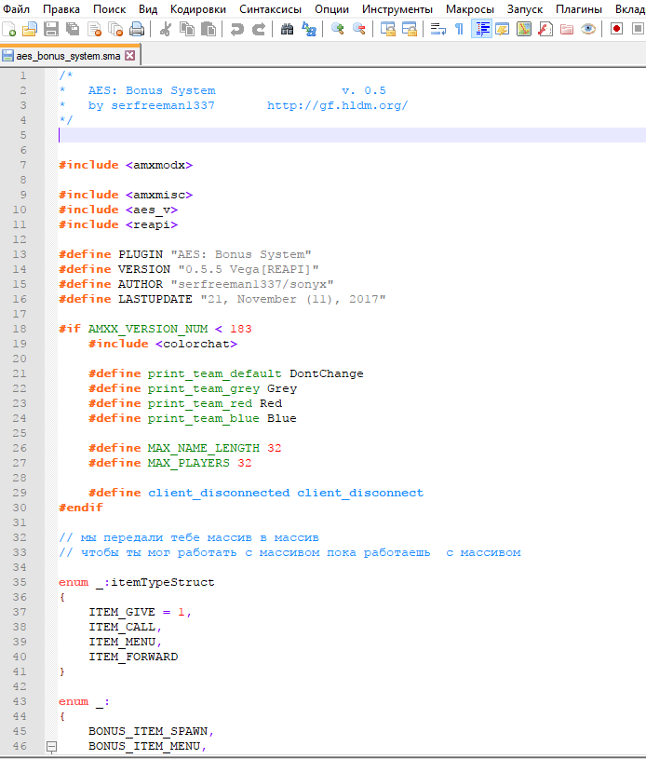Save the current file with the floppy icon
Screen dimensions: 646x759
coord(51,30)
